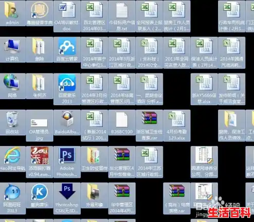254x222 pixels.
Task: Launch the 酷狗音乐 K-logo shortcut
Action: click(x=40, y=195)
